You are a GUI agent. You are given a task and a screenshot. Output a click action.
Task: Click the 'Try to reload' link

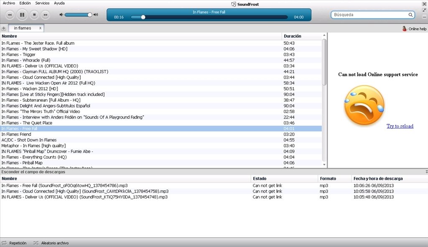point(400,126)
